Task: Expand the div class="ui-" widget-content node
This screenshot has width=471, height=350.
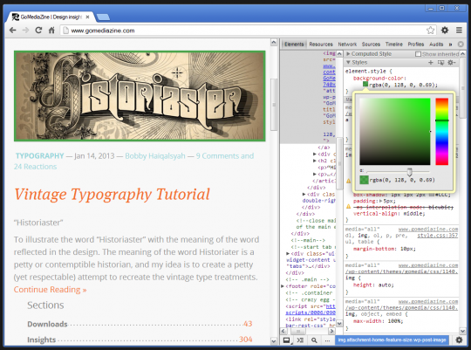Action: coord(288,253)
